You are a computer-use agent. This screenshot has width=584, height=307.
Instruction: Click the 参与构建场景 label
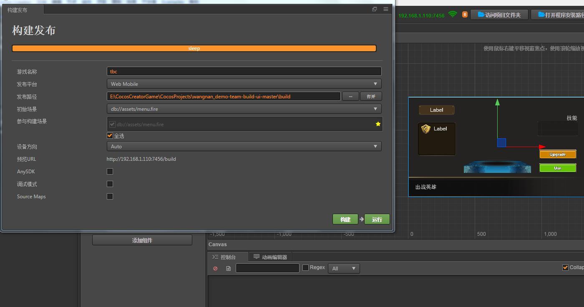[32, 121]
